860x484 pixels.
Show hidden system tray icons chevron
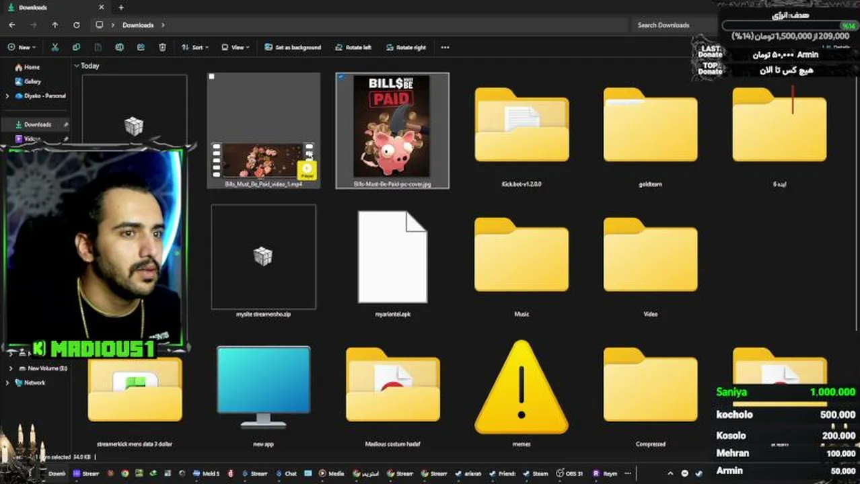670,473
